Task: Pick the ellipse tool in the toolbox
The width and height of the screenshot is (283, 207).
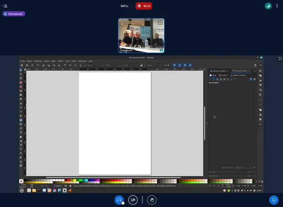Action: [x=21, y=87]
